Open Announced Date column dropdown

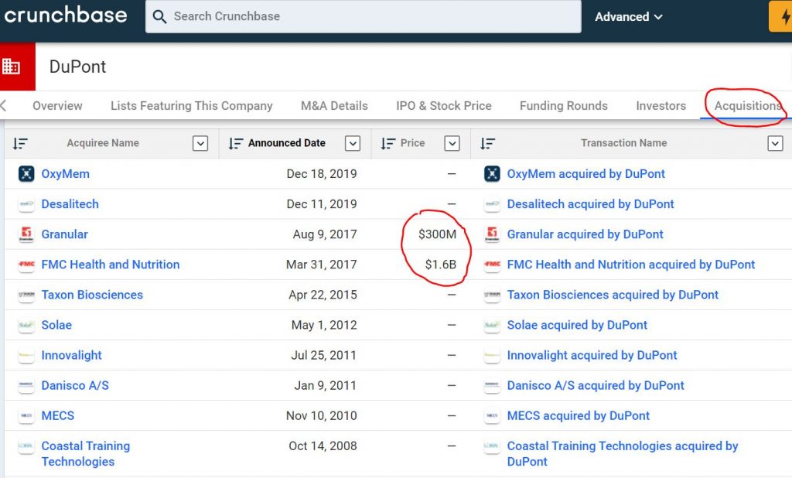[x=353, y=143]
